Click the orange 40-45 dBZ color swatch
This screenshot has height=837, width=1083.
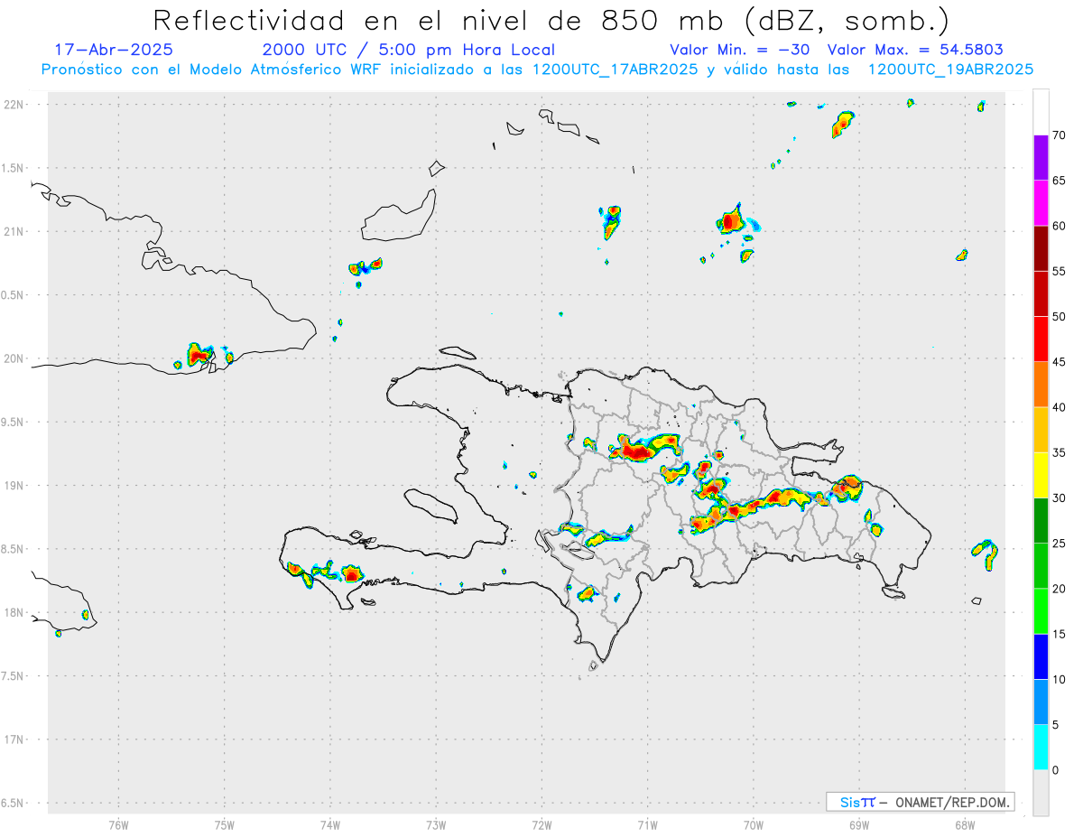click(x=1041, y=385)
